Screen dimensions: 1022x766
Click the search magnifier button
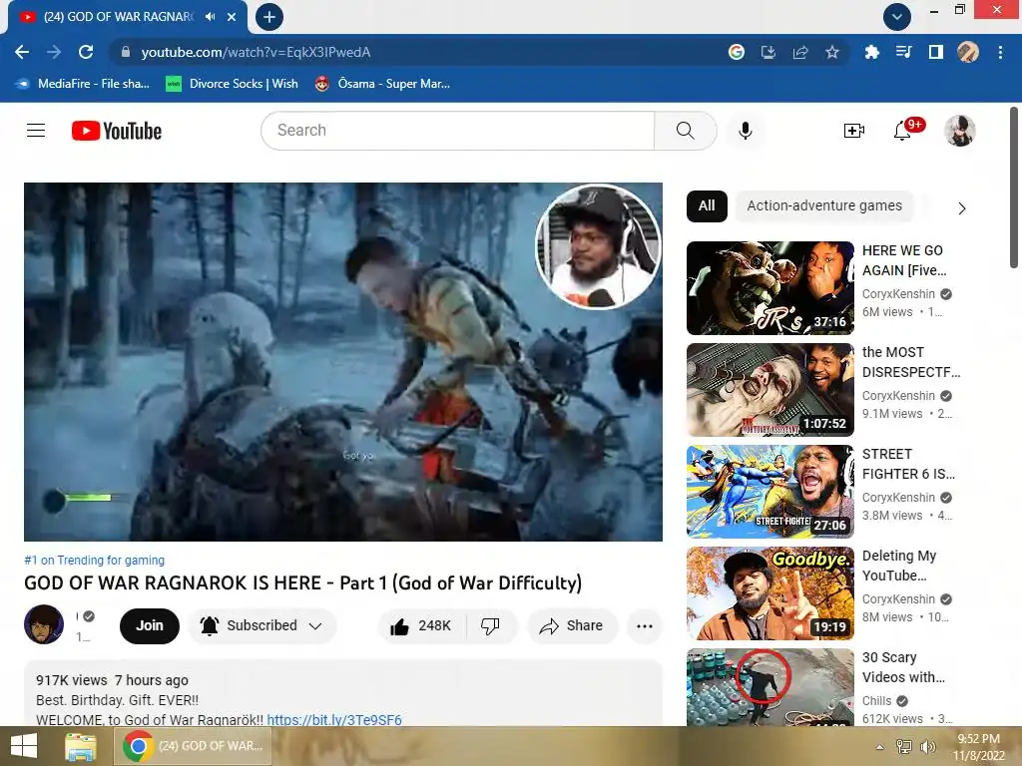click(685, 131)
